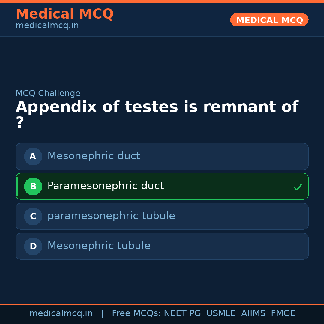Switch to the USMLE category
The width and height of the screenshot is (324, 324).
(x=221, y=313)
